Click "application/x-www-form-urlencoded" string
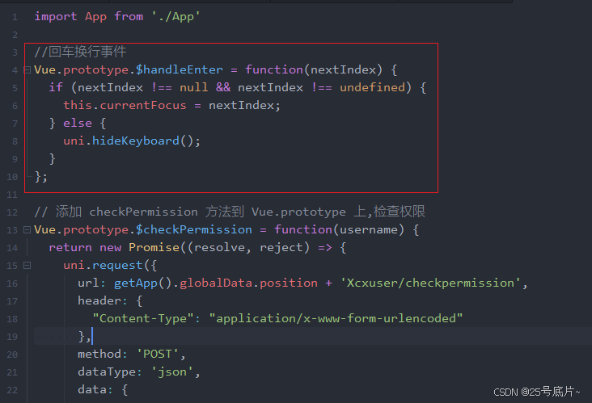 click(x=336, y=318)
